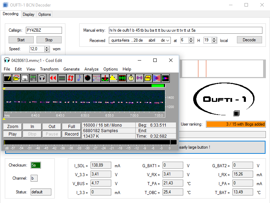Click the stopwatch icon in Cool Edit toolbar
Image resolution: width=270 pixels, height=203 pixels.
131,78
